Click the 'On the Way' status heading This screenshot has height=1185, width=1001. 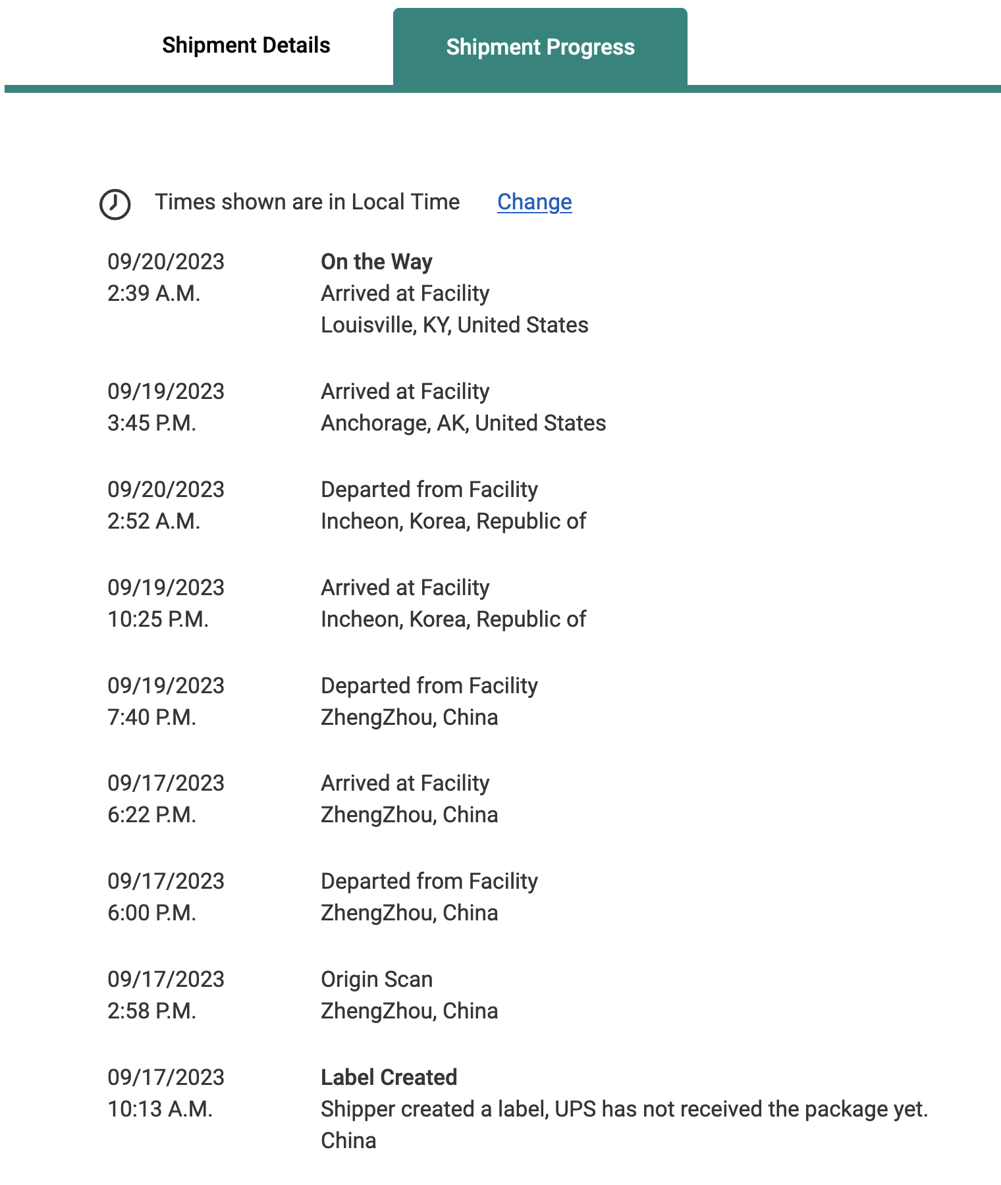tap(376, 262)
